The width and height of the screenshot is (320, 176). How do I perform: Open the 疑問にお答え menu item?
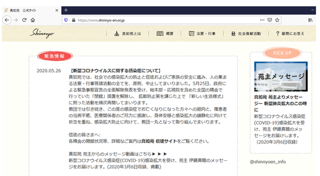[x=290, y=34]
